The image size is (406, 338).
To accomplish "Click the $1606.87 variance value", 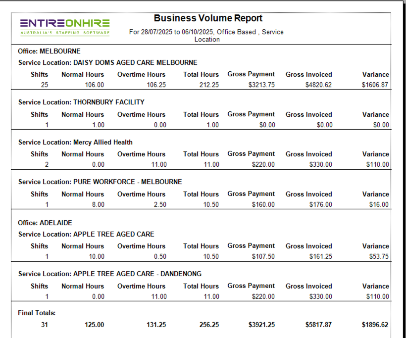I will pyautogui.click(x=375, y=85).
